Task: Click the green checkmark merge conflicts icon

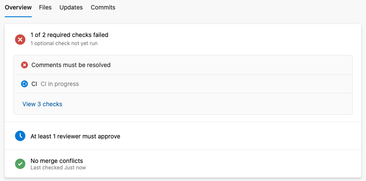Action: coord(20,164)
